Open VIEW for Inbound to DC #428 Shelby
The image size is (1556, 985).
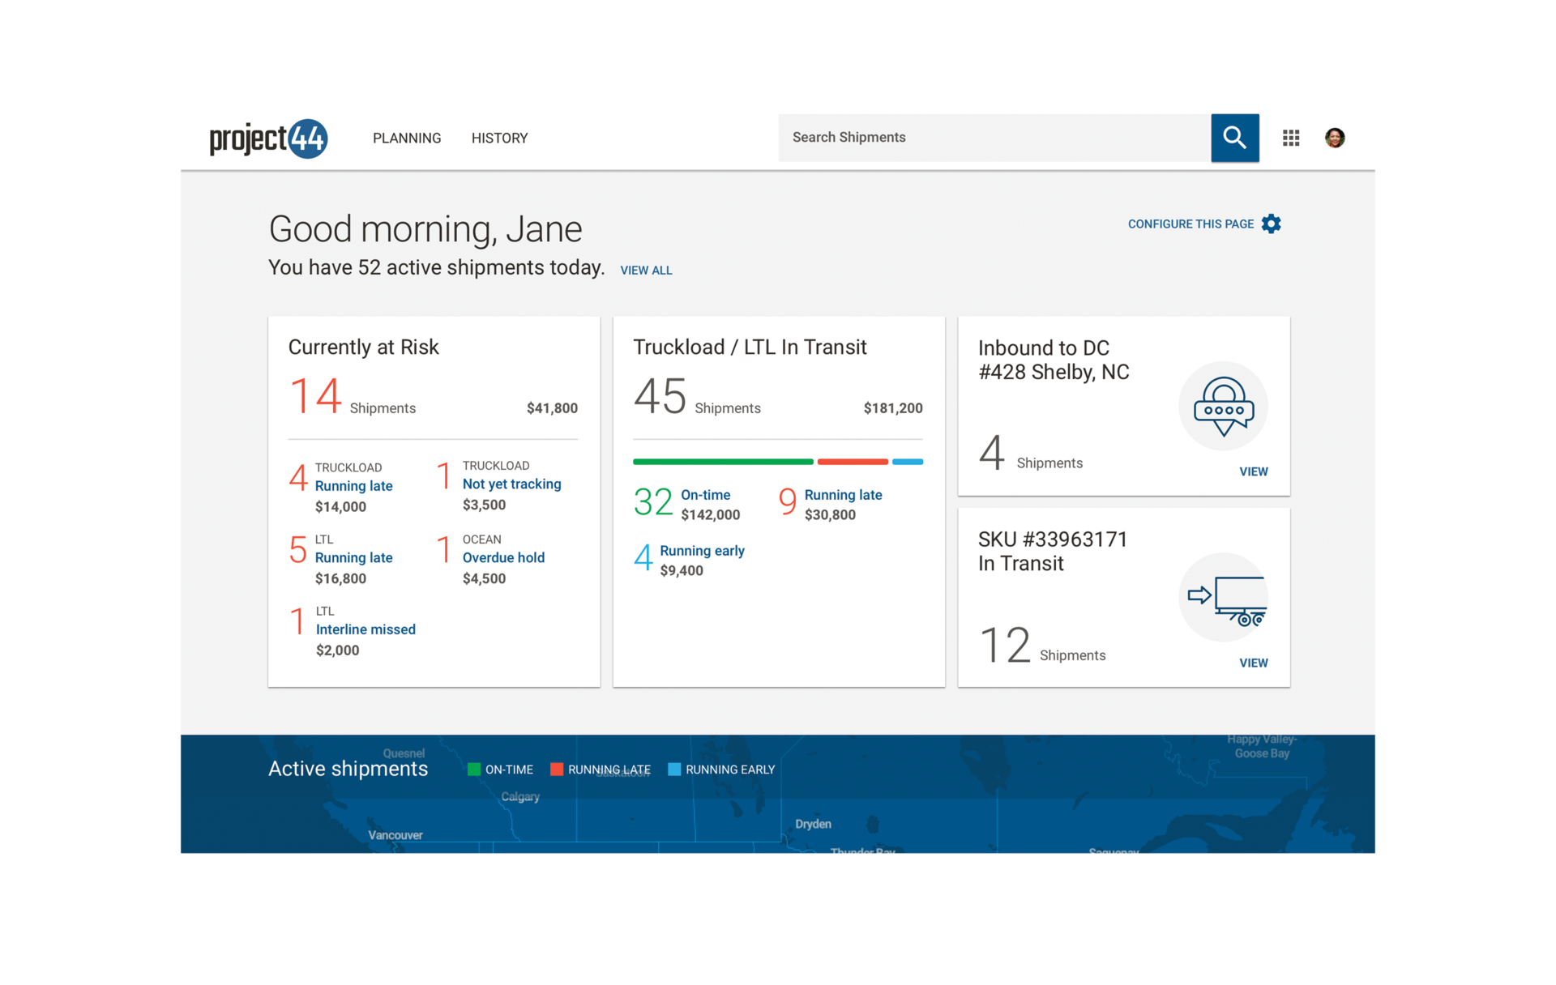1254,471
